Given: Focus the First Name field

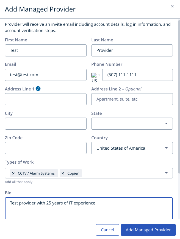Looking at the screenshot, I should point(46,50).
